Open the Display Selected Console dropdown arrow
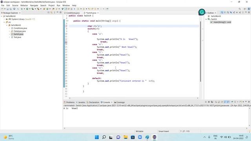The width and height of the screenshot is (251, 141). [x=238, y=102]
